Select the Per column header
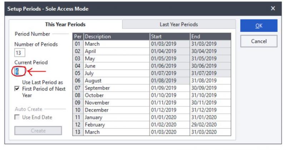Viewport: 286px width, 150px height. 78,36
